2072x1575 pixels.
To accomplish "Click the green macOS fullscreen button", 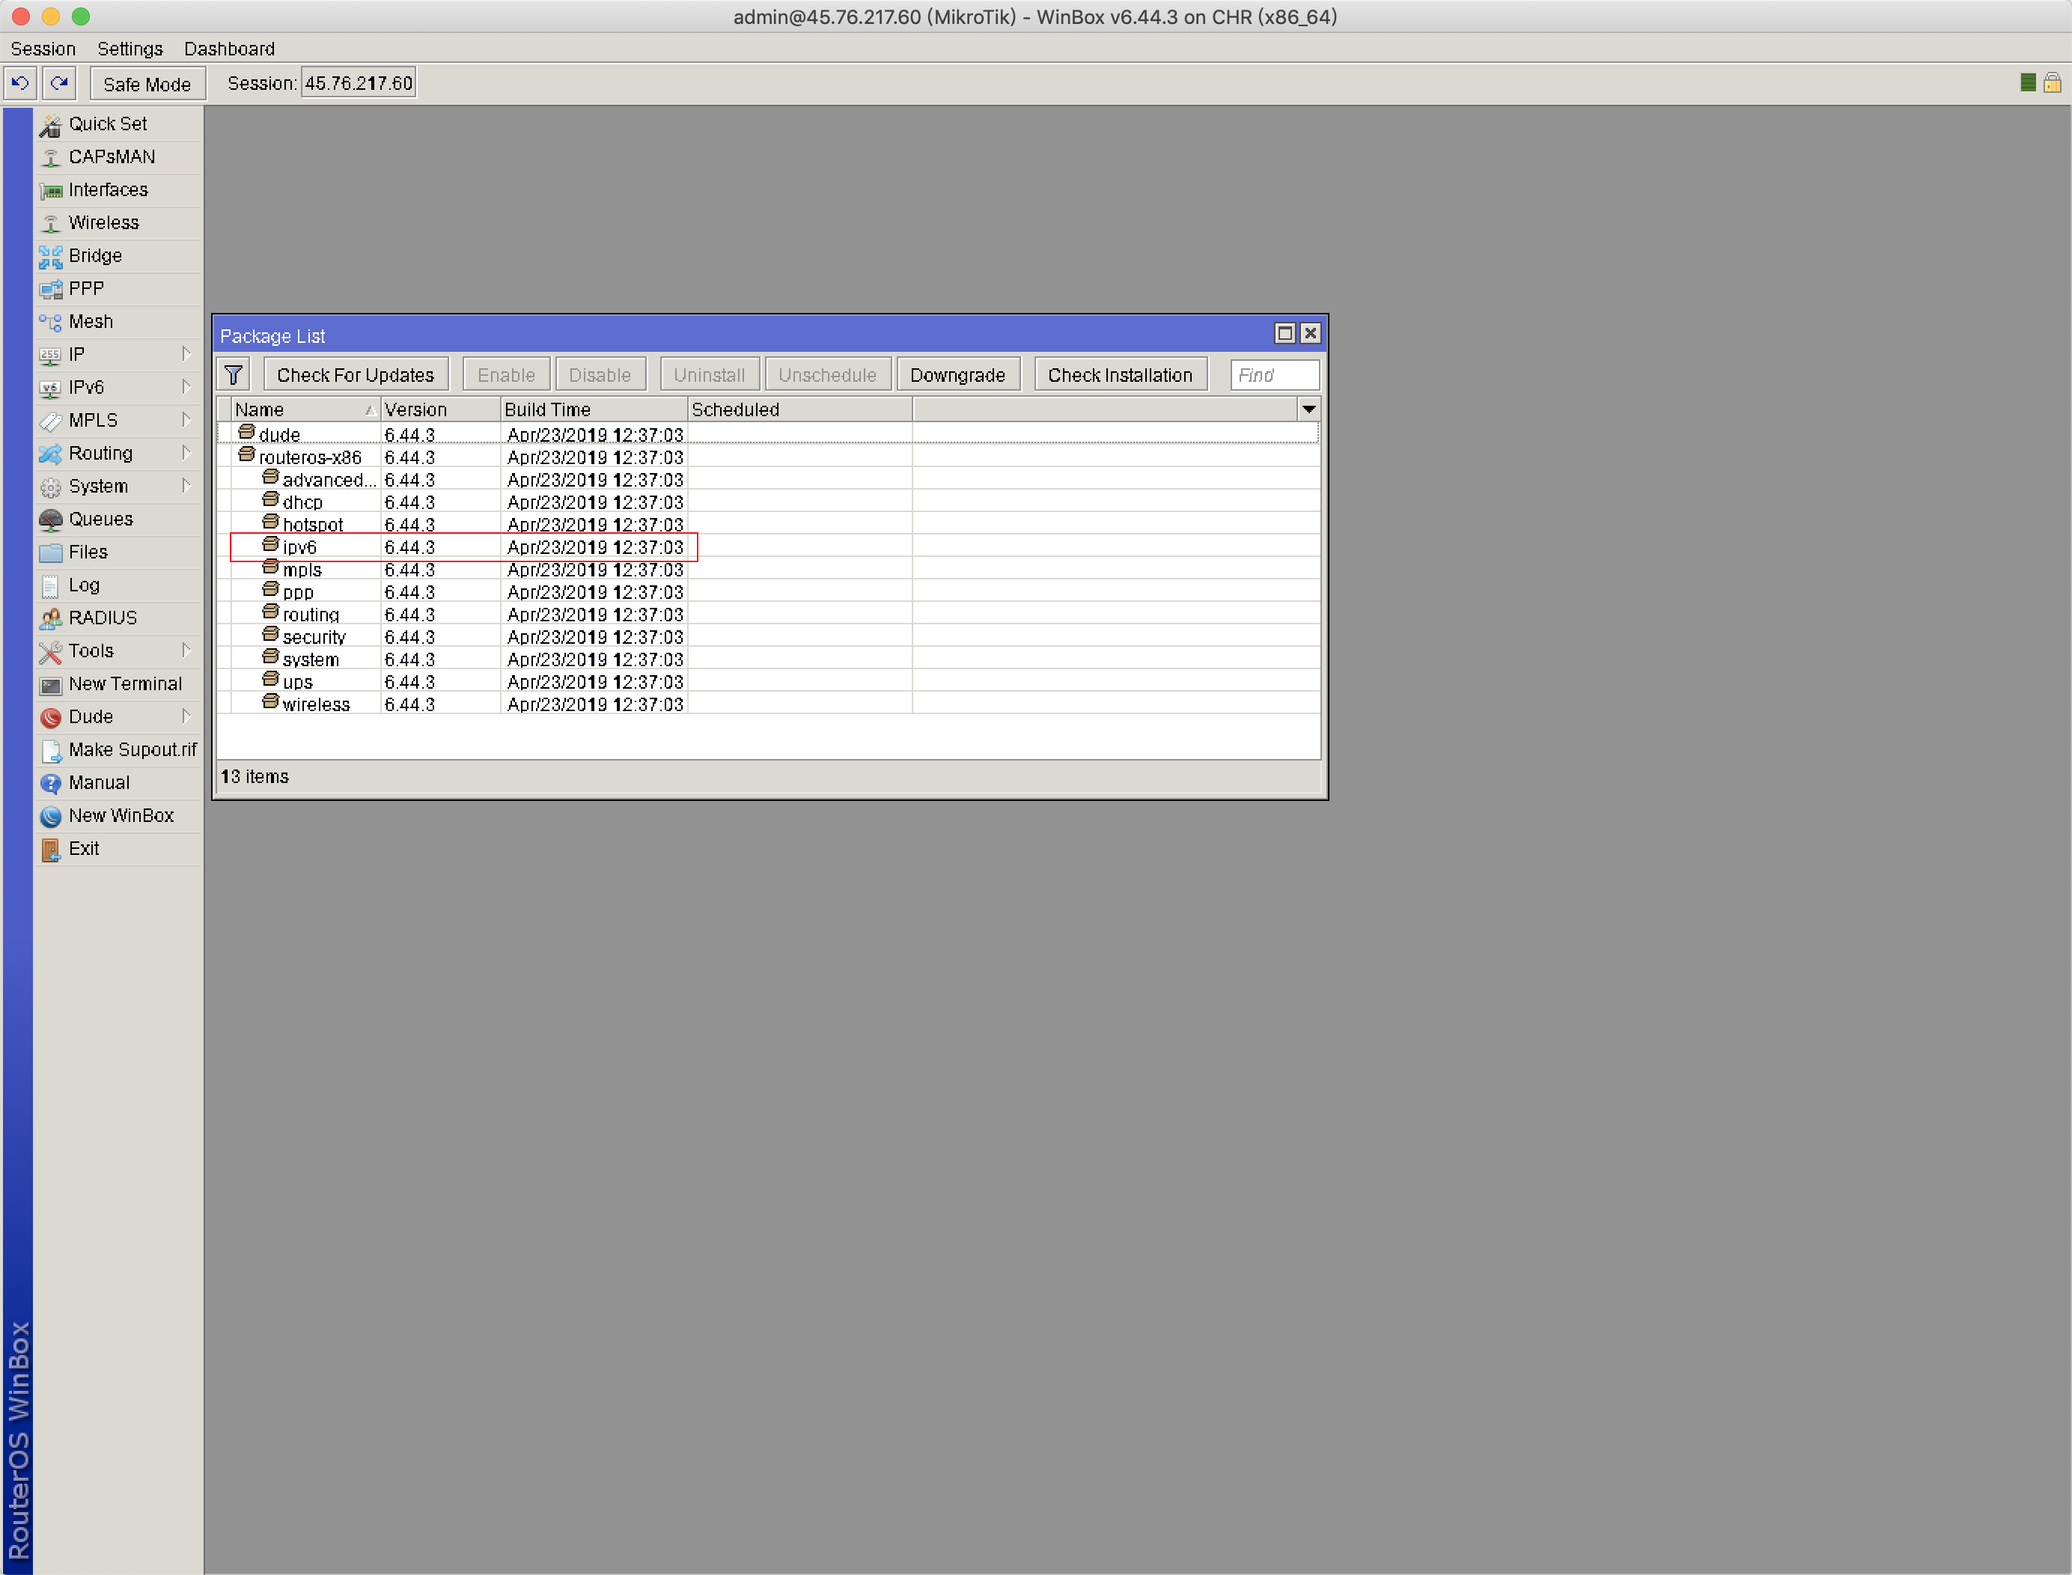I will pos(82,16).
